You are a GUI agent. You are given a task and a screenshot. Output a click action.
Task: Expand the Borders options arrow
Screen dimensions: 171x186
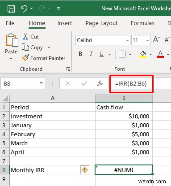click(x=130, y=54)
